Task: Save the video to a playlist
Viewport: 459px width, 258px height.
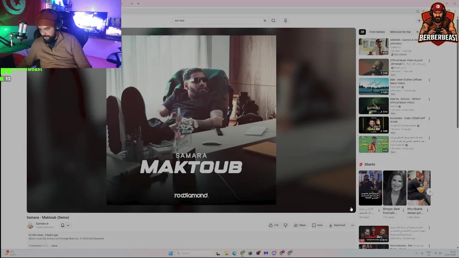Action: [x=317, y=225]
